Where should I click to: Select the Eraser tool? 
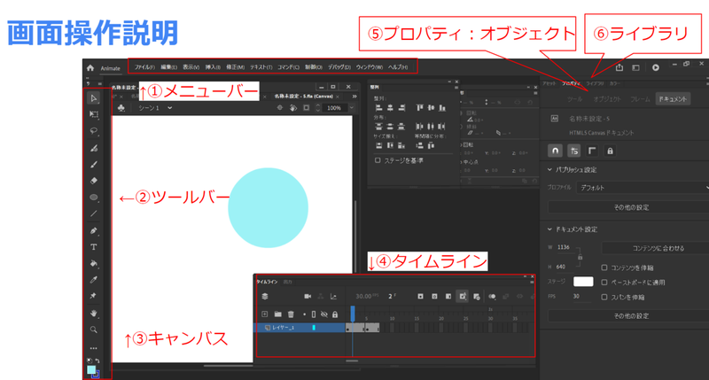coord(94,181)
